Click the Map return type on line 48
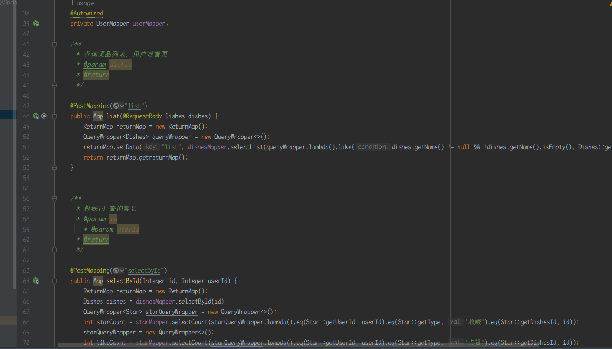Screen dimensions: 612x349 98,116
